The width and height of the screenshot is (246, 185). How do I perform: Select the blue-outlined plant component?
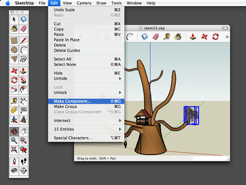click(x=191, y=116)
